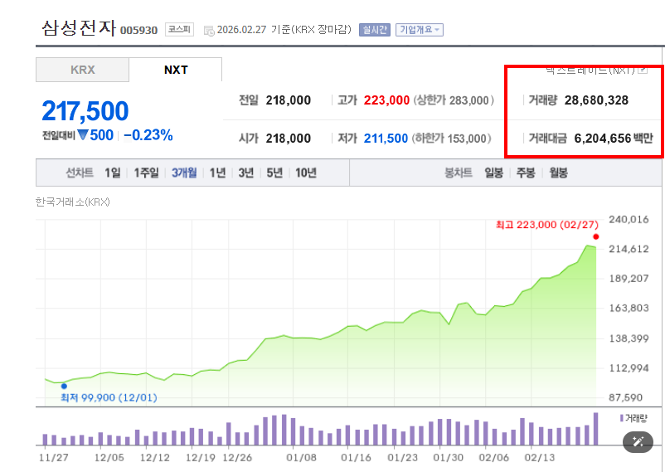Click the external link icon by 넥스트레이드
The height and width of the screenshot is (472, 665).
pyautogui.click(x=643, y=70)
